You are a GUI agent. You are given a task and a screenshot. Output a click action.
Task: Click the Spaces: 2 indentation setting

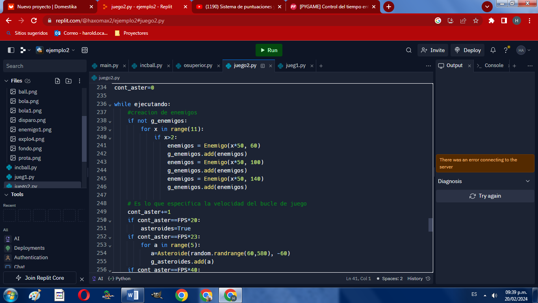tap(390, 279)
